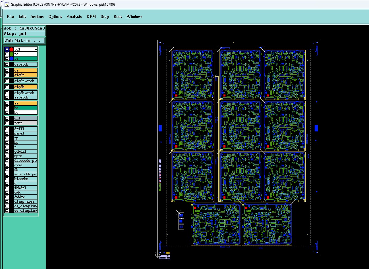Select the bs layer name
The image size is (369, 269).
click(26, 108)
